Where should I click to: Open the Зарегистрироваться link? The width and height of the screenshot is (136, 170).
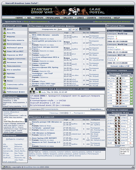[39, 22]
